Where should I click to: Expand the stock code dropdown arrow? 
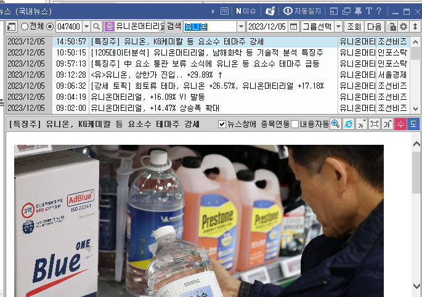[86, 26]
